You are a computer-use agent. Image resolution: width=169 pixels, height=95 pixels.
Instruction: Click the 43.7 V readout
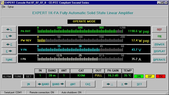point(136,50)
